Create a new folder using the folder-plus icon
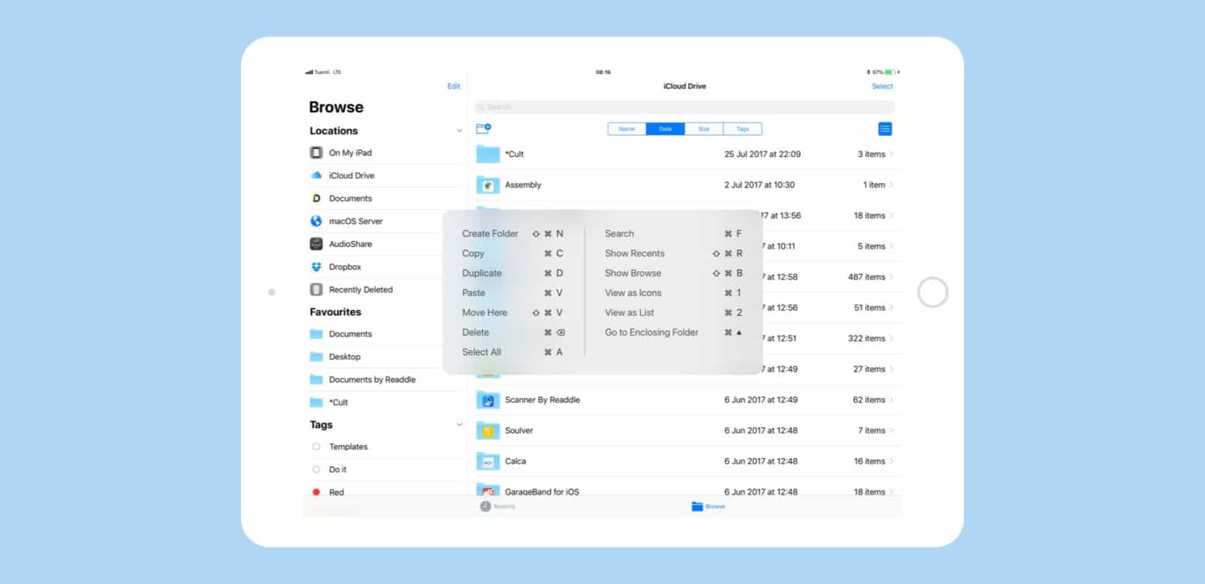 [484, 129]
